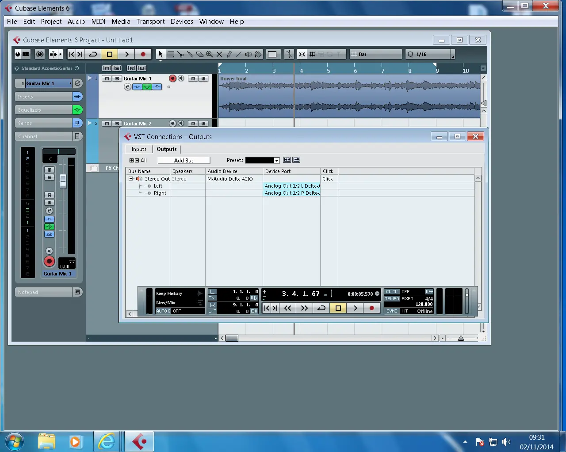Open the Devices menu
The image size is (566, 452).
click(x=182, y=21)
